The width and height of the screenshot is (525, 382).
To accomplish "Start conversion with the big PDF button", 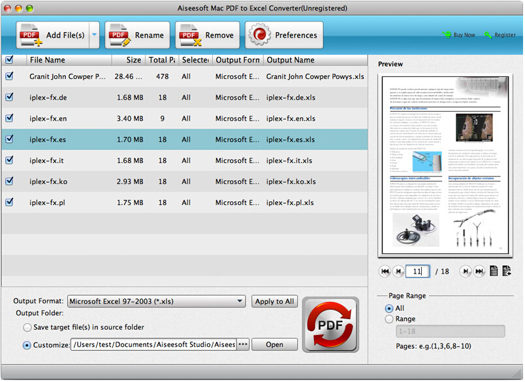I will point(330,325).
